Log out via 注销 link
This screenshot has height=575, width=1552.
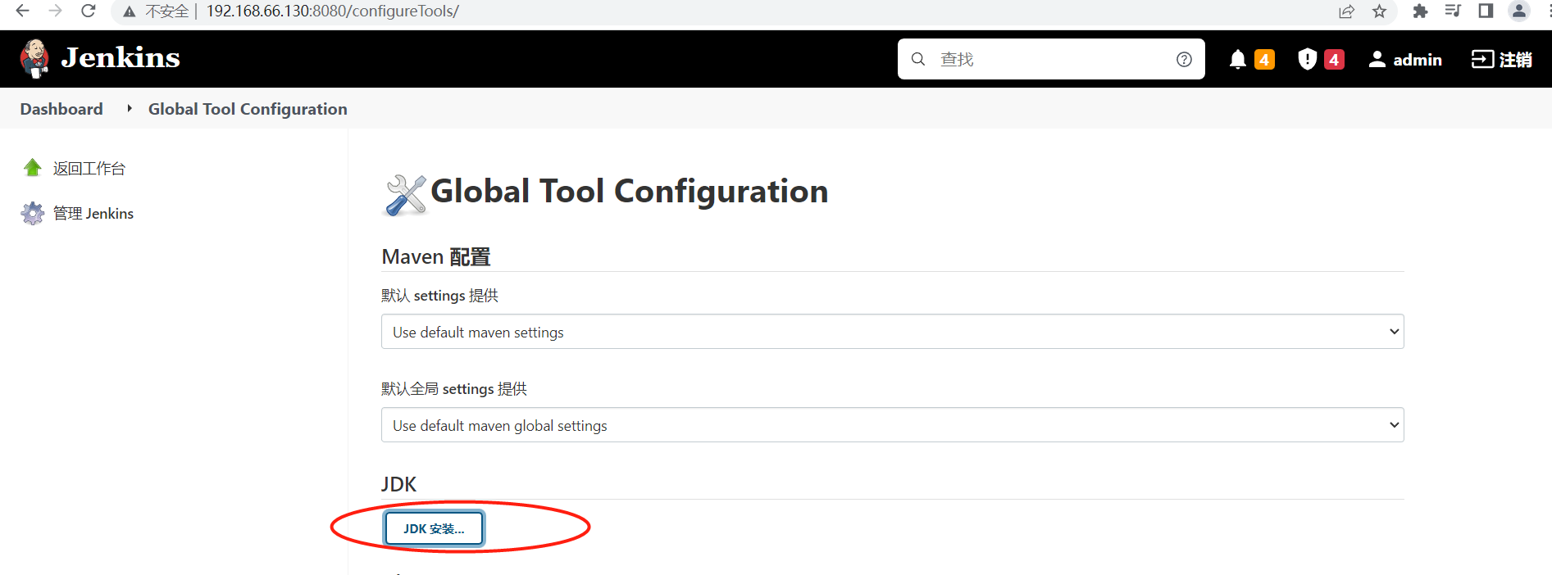(x=1502, y=60)
